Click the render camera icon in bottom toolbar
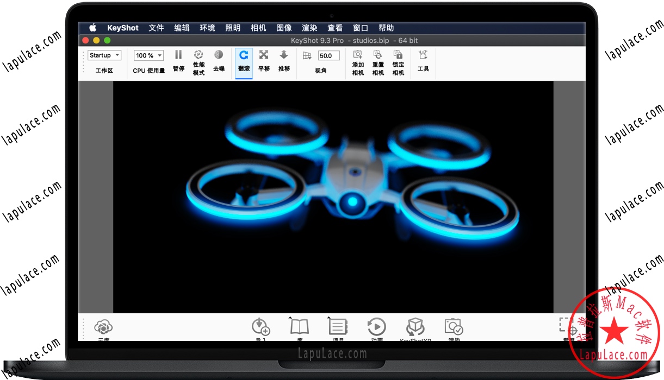 coord(454,327)
